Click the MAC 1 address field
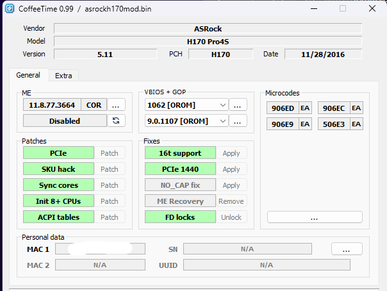This screenshot has height=291, width=387. tap(100, 249)
